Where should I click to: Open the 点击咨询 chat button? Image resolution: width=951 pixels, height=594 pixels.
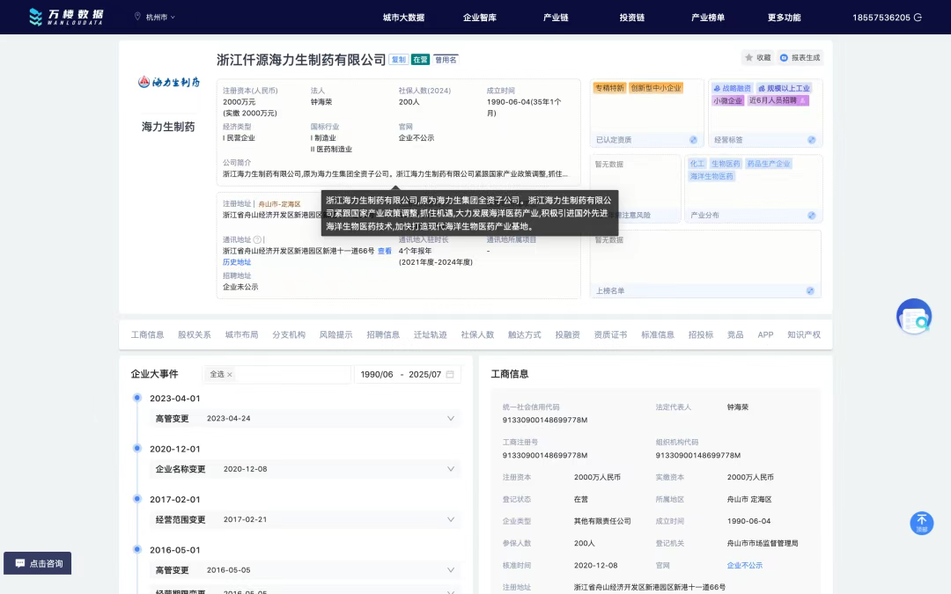click(x=38, y=563)
